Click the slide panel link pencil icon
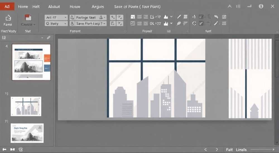279x153 pixels. click(49, 38)
